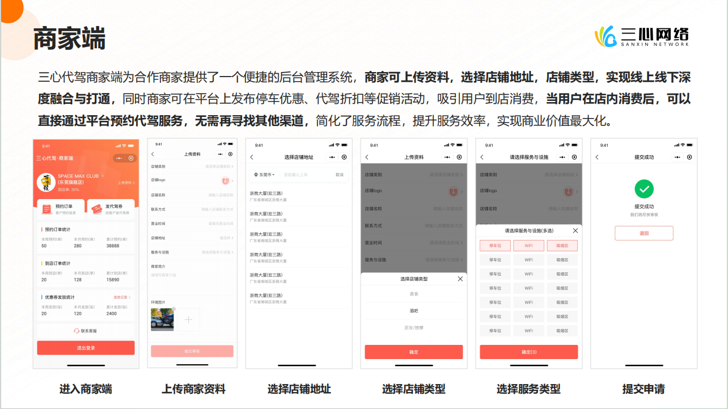Enable the 吸烟区 smoking area option

click(562, 246)
